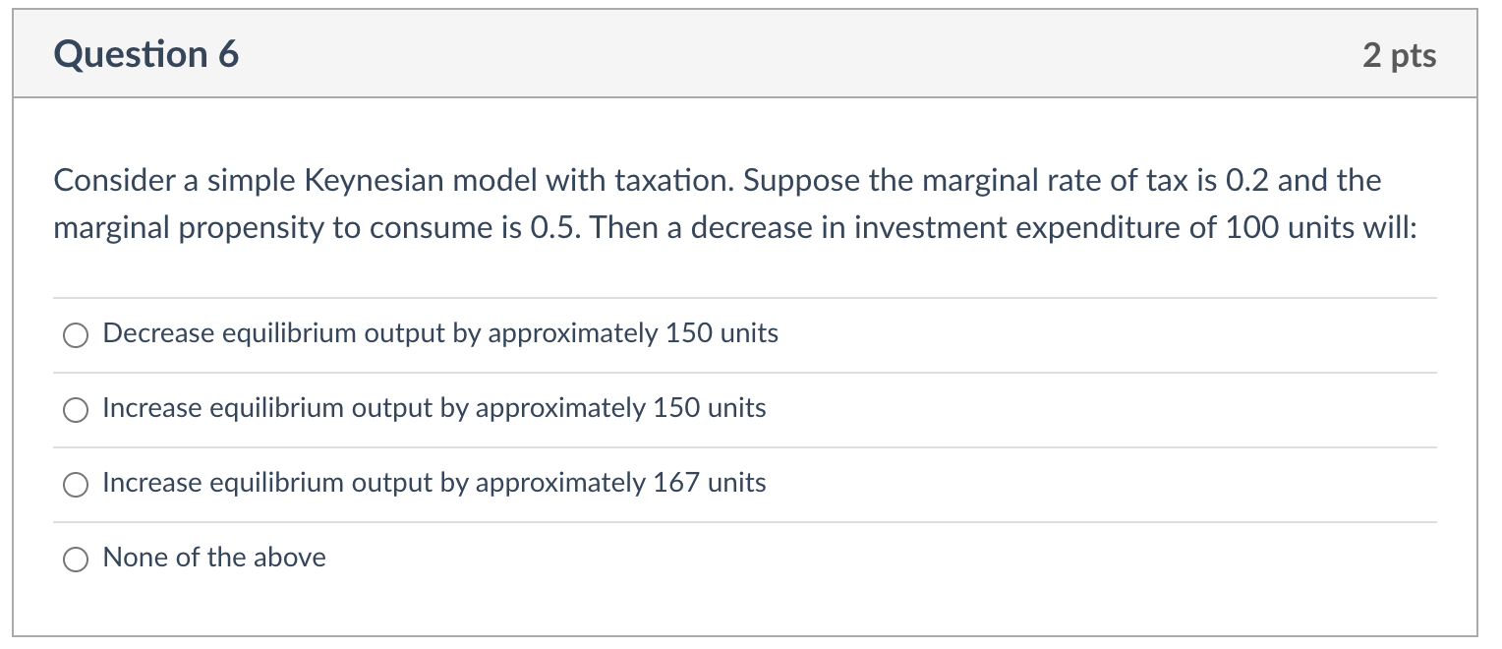Select the 'None of the above' radio button
Image resolution: width=1502 pixels, height=649 pixels.
(75, 559)
